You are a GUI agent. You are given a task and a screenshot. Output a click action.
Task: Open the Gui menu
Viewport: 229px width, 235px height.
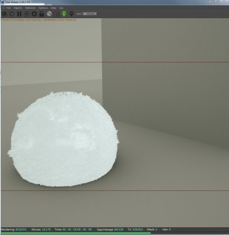(61, 8)
